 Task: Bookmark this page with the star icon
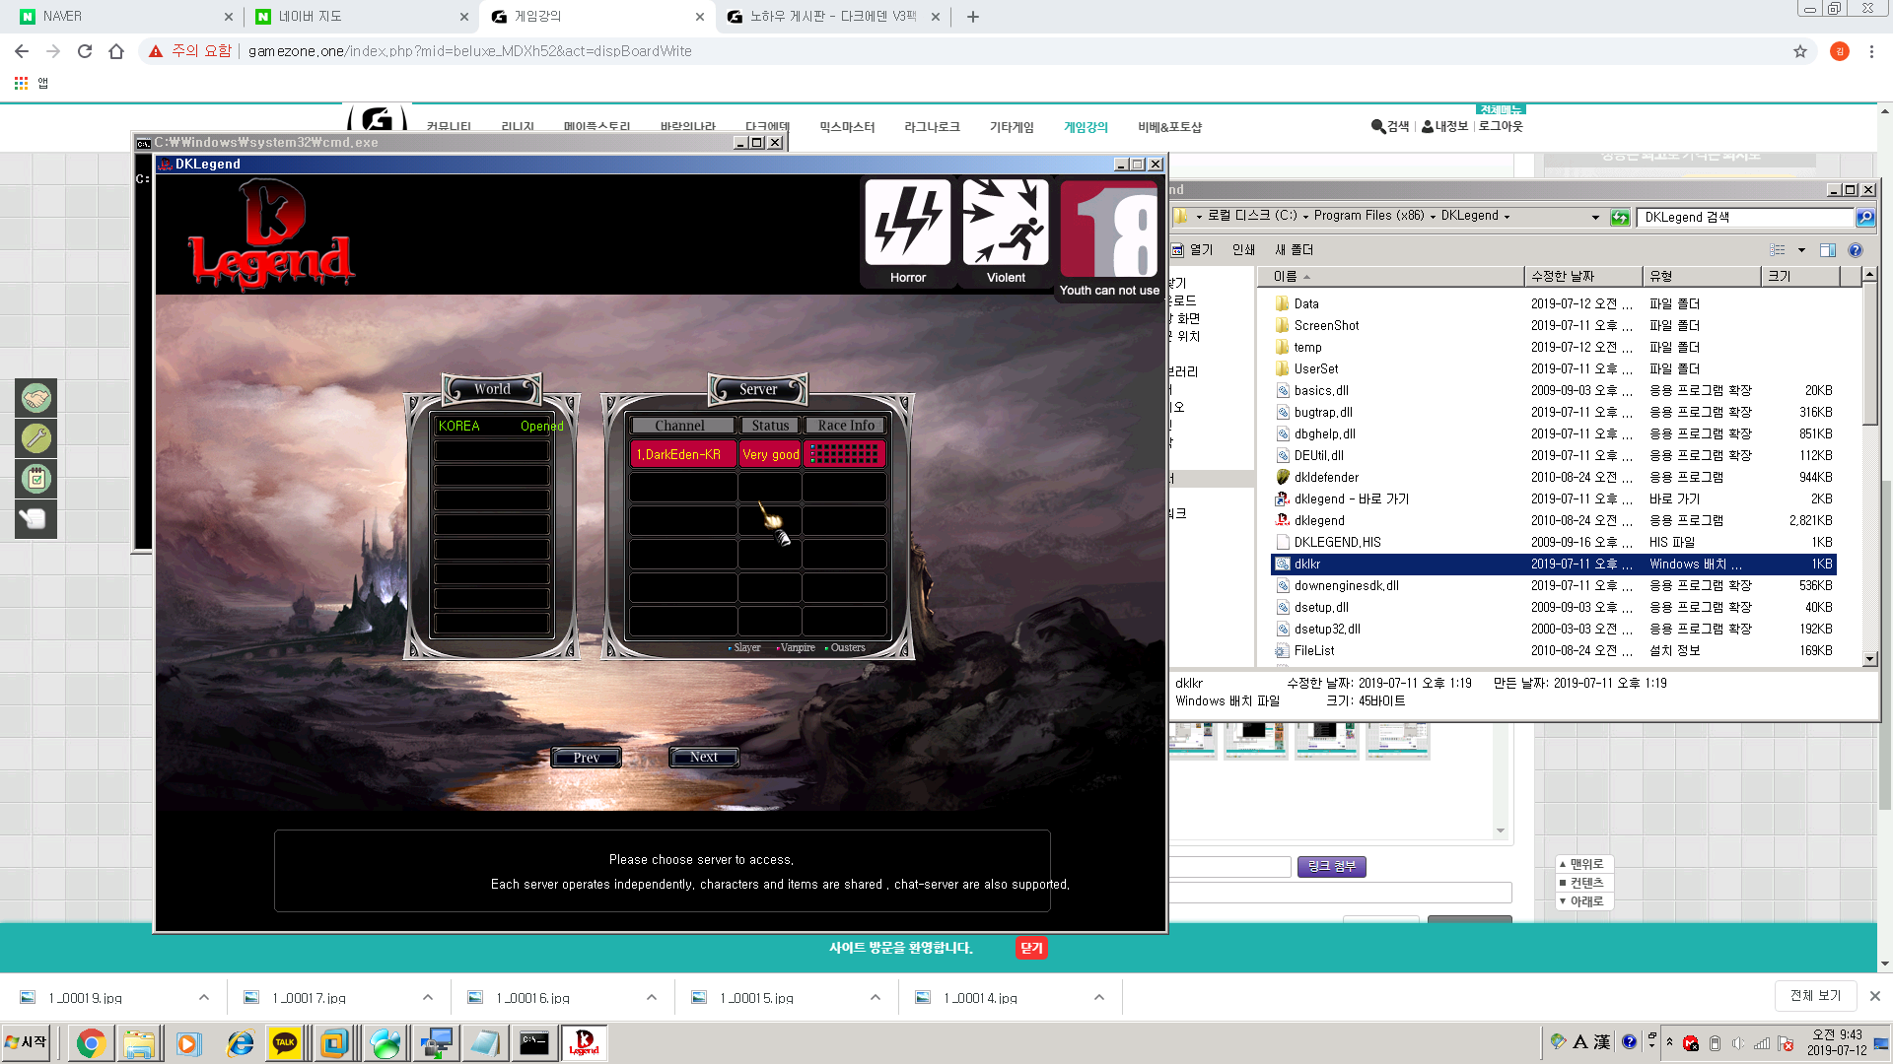coord(1800,51)
